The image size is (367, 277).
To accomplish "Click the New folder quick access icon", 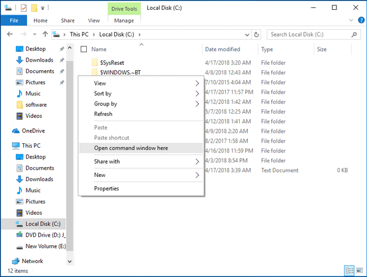I will [x=34, y=8].
